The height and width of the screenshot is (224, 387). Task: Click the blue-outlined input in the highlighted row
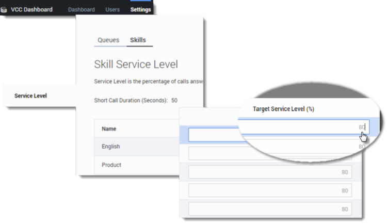click(214, 135)
